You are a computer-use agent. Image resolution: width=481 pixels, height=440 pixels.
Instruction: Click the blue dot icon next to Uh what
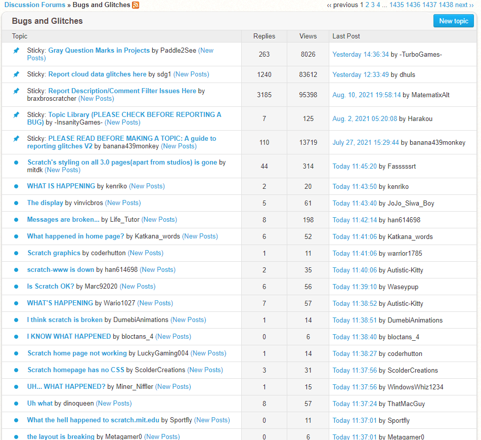[x=16, y=404]
